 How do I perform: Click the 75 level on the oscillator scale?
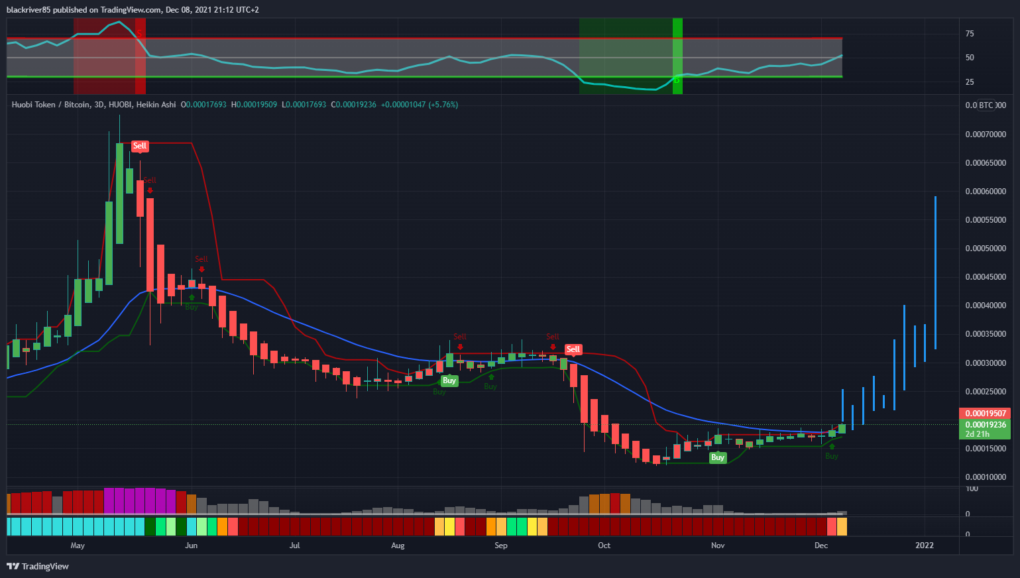(970, 34)
